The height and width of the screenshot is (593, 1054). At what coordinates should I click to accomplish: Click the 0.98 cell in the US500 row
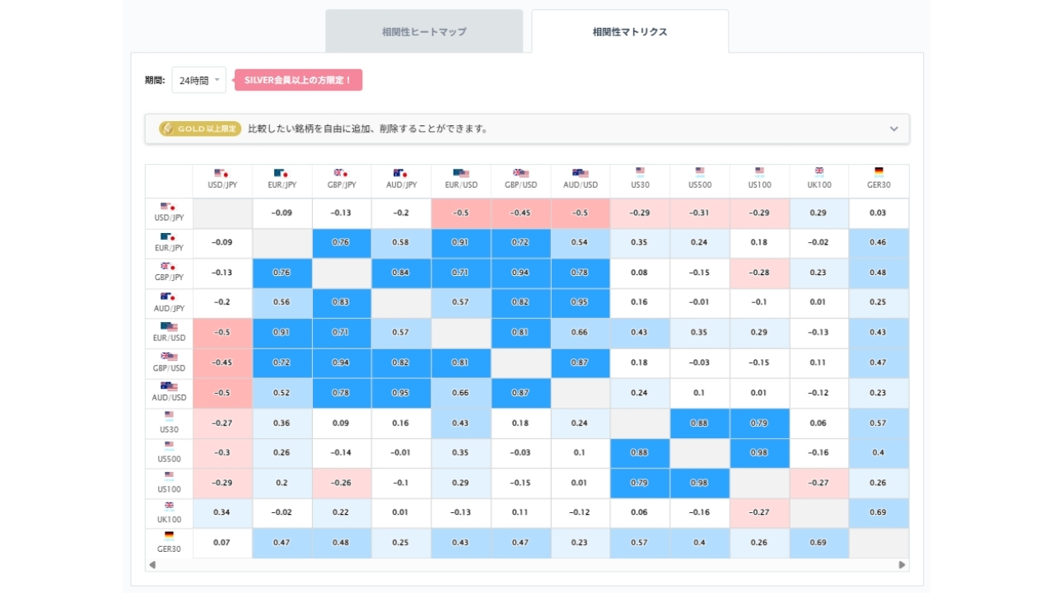pyautogui.click(x=759, y=453)
